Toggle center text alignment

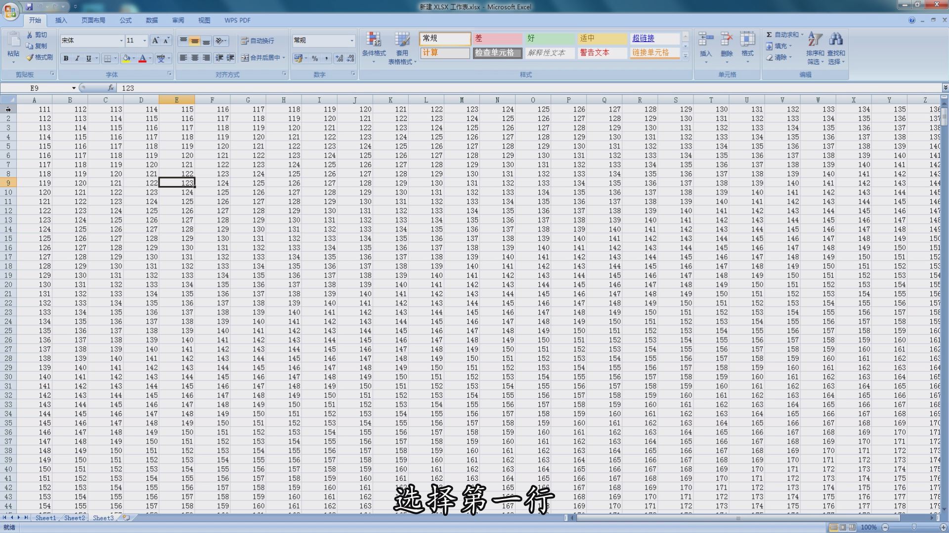pyautogui.click(x=195, y=58)
